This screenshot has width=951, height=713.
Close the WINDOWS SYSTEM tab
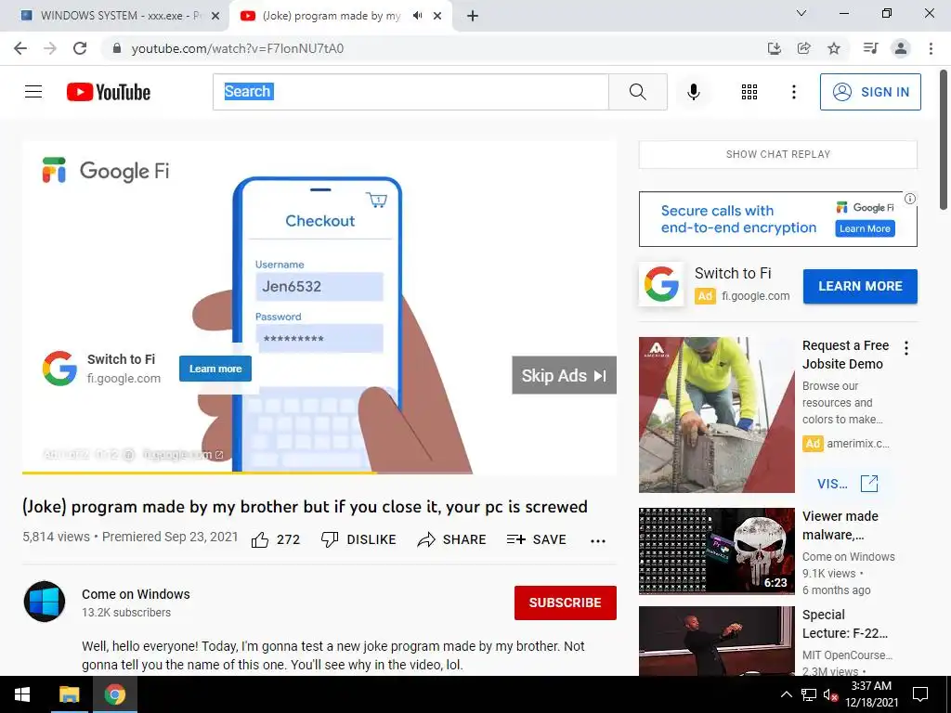point(215,17)
